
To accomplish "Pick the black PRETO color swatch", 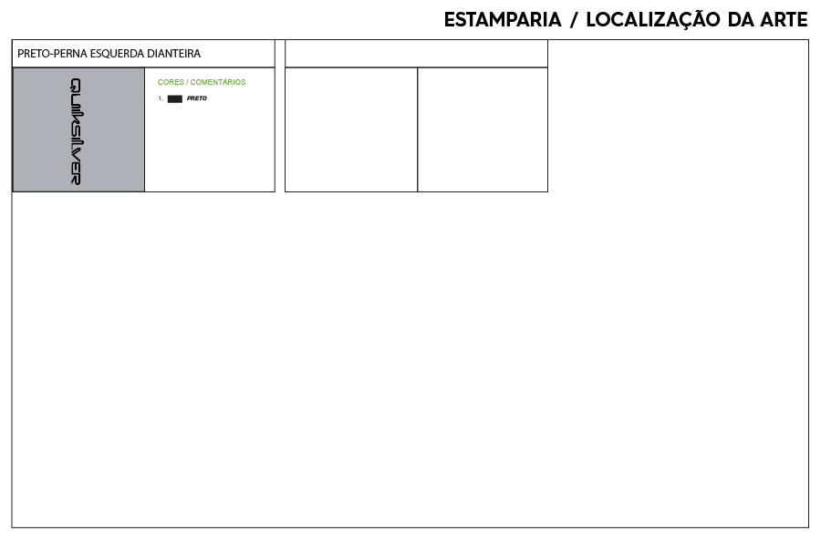I will pyautogui.click(x=175, y=99).
